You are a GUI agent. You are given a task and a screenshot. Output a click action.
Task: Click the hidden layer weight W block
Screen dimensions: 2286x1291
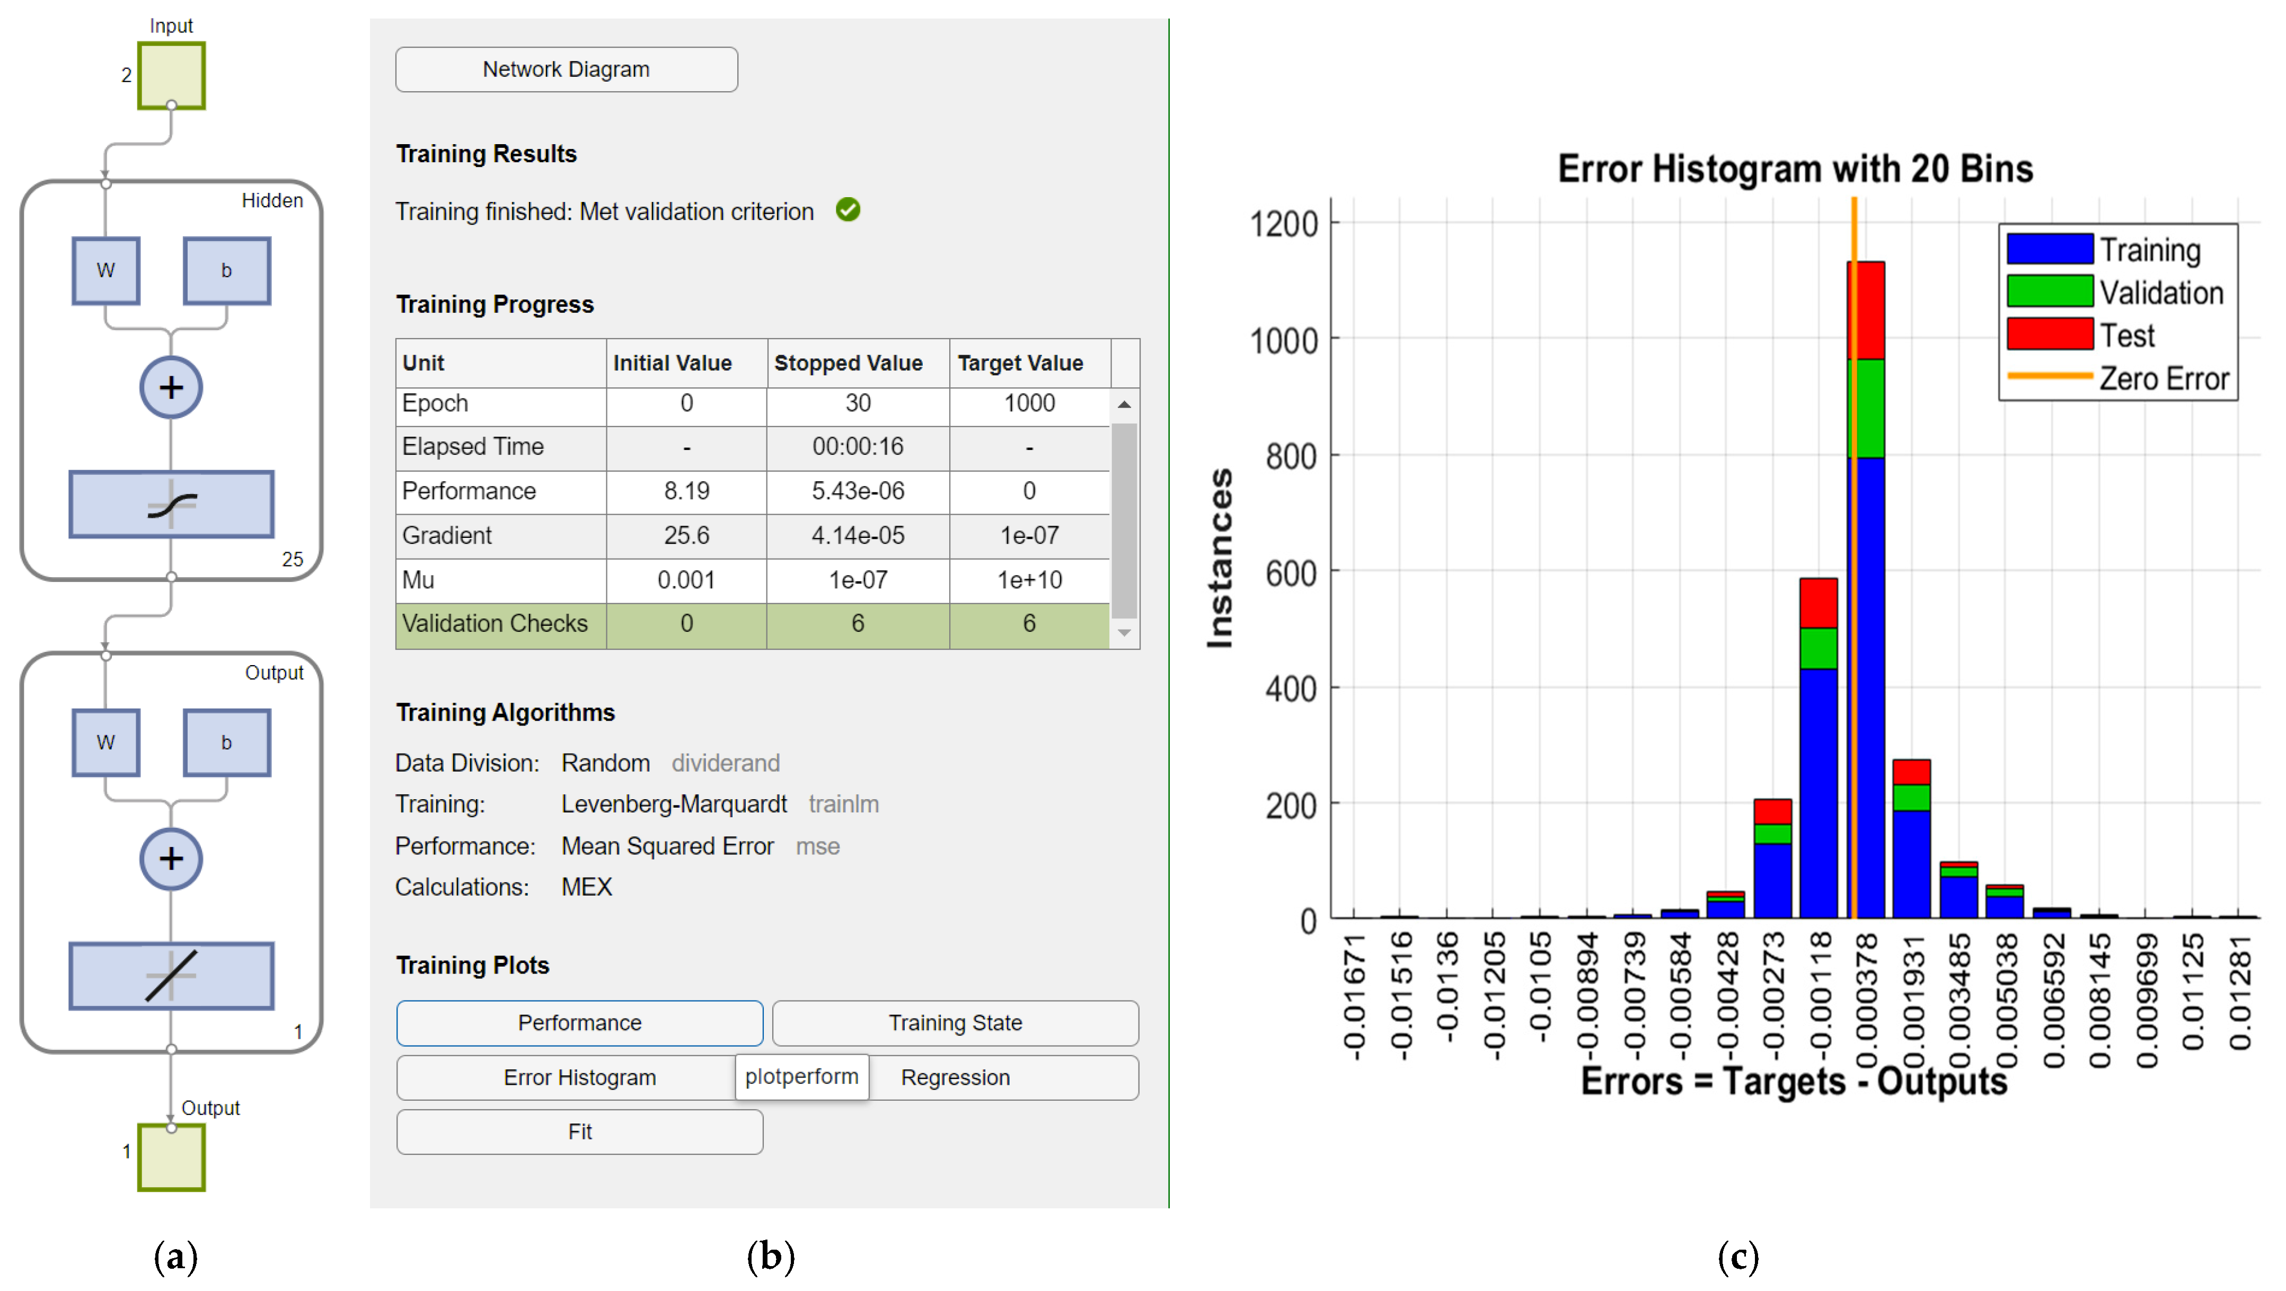click(x=105, y=271)
